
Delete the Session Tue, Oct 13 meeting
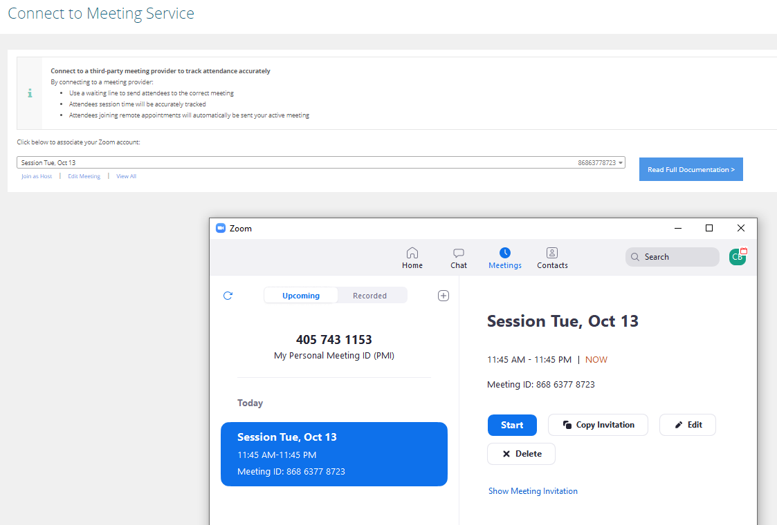[521, 454]
